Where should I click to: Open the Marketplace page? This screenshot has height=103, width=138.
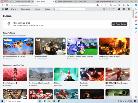pyautogui.click(x=26, y=9)
